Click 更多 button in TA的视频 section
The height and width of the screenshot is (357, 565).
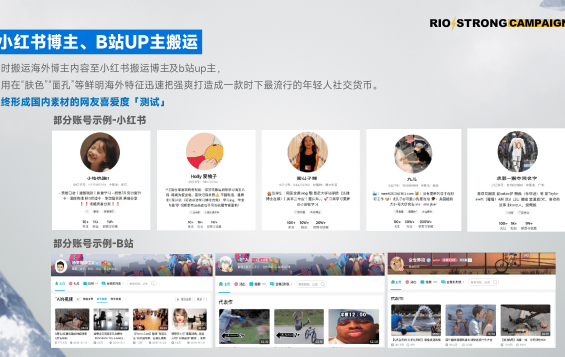click(201, 299)
